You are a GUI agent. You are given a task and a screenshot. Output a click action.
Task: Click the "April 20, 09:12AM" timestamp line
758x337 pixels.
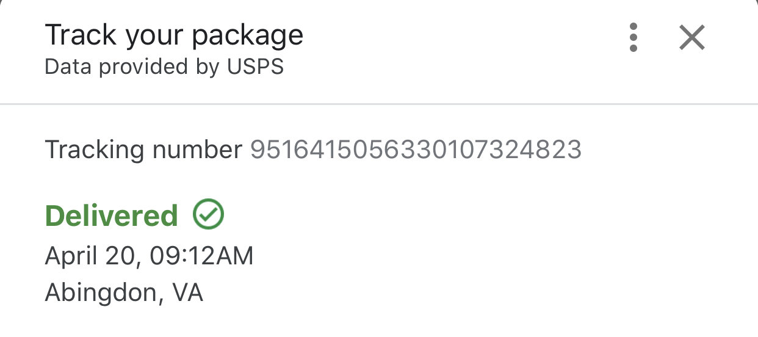(149, 256)
